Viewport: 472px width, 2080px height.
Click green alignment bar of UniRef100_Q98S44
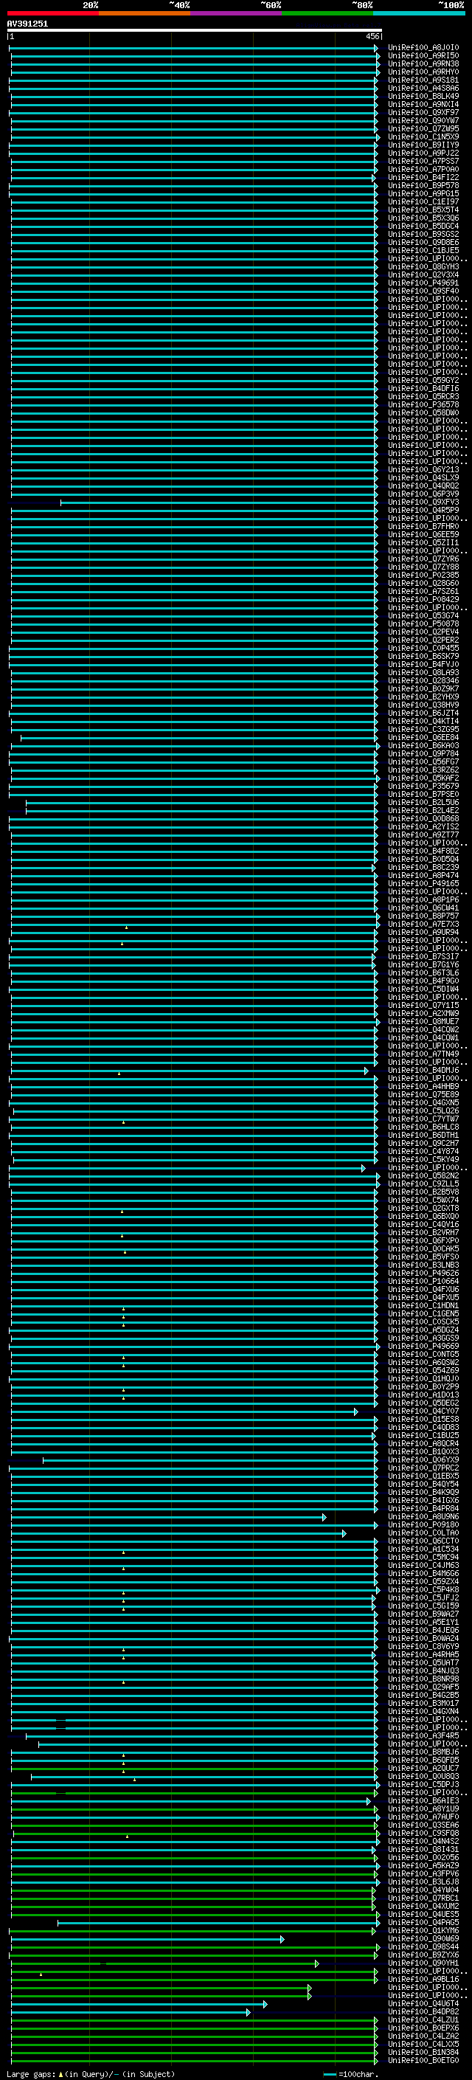coord(194,1948)
